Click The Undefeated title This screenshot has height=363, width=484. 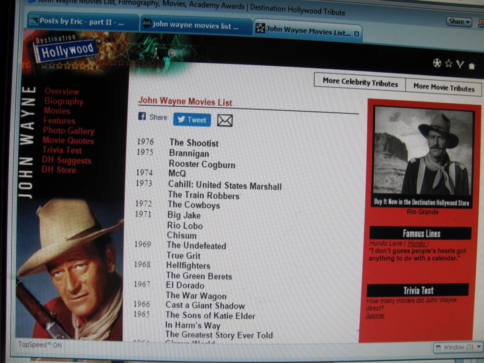196,245
